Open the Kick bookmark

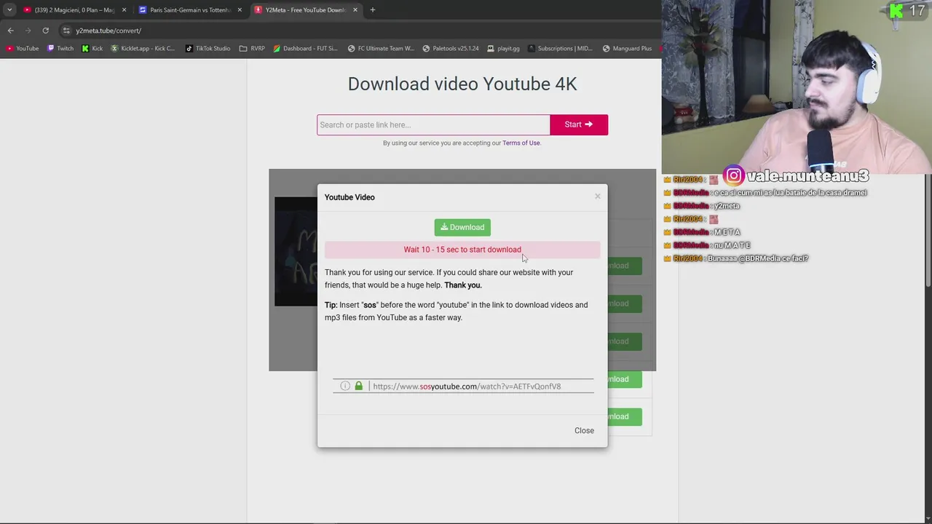click(92, 49)
